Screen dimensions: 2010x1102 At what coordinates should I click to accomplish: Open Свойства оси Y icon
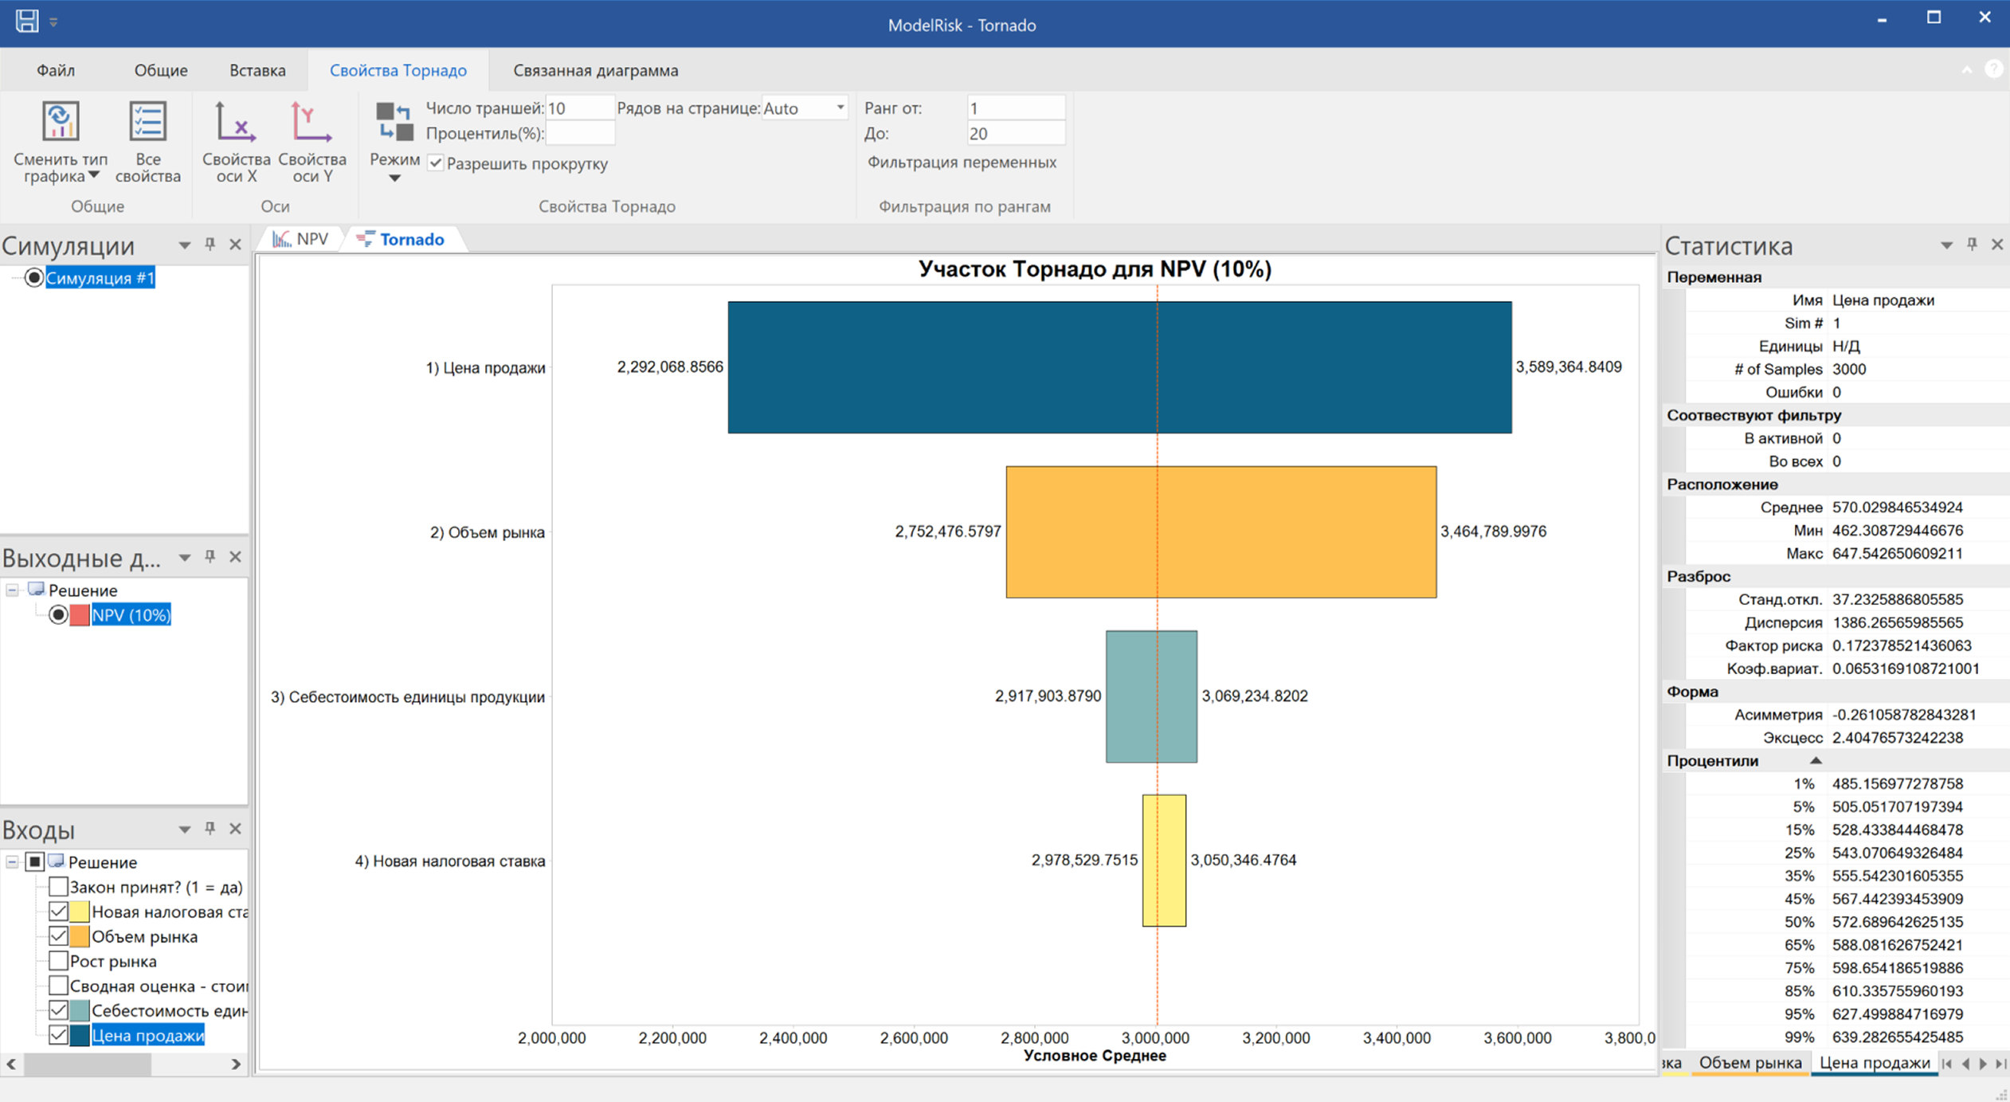tap(311, 124)
